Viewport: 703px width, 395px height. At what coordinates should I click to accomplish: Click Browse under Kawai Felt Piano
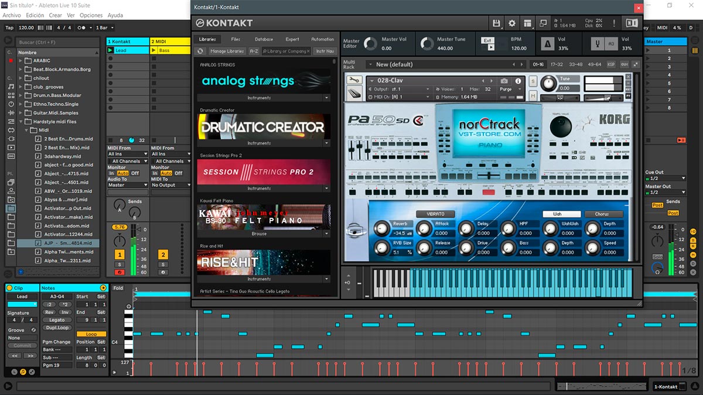pos(259,233)
